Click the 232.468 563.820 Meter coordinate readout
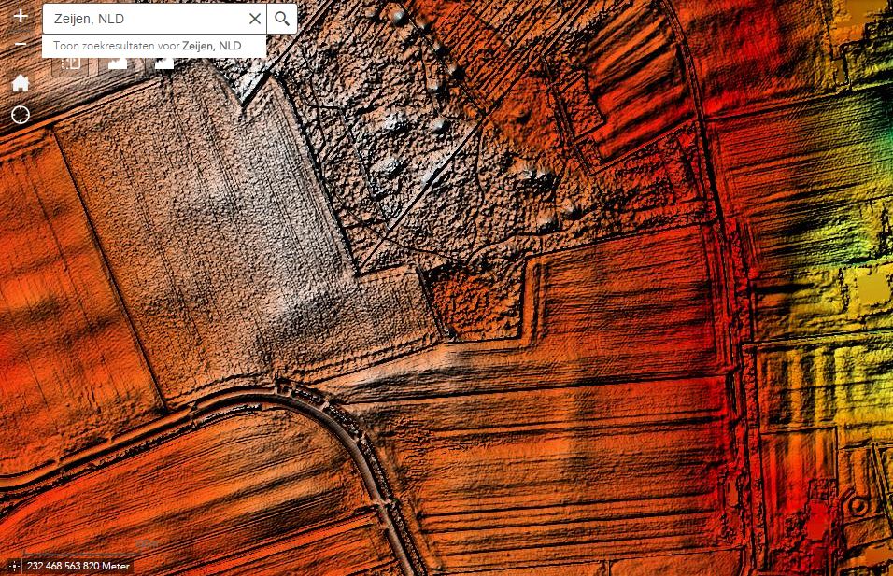Image resolution: width=893 pixels, height=576 pixels. 78,566
